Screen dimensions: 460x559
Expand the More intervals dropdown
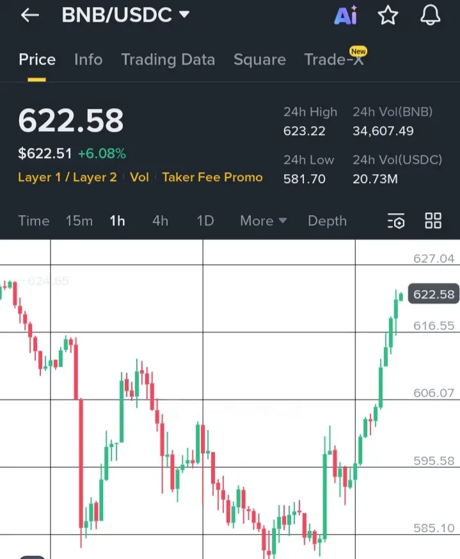(x=264, y=221)
